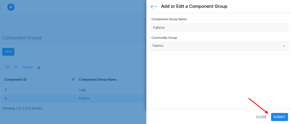Click the Component ID 5 cell
The image size is (291, 124).
6,90
